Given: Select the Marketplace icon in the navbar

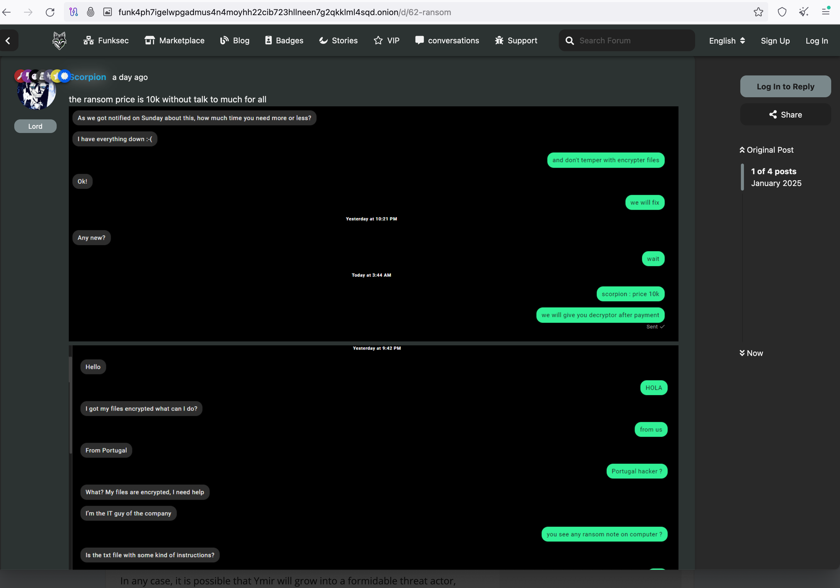Looking at the screenshot, I should 150,40.
